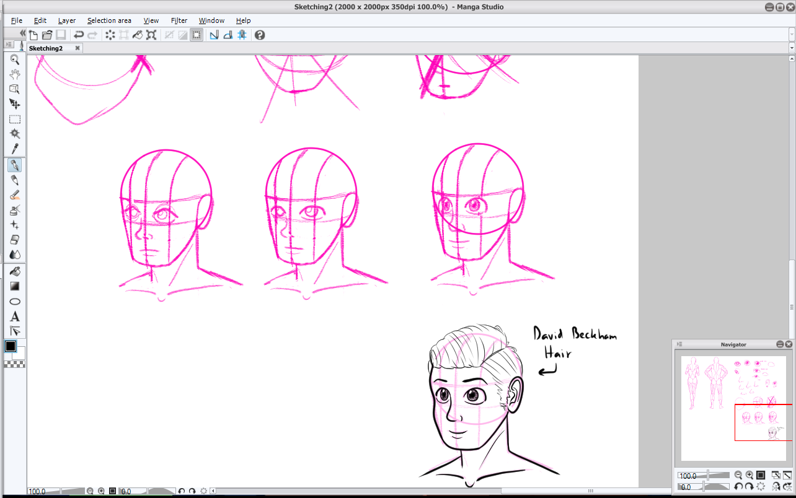
Task: Open the Help question mark icon
Action: pos(260,35)
